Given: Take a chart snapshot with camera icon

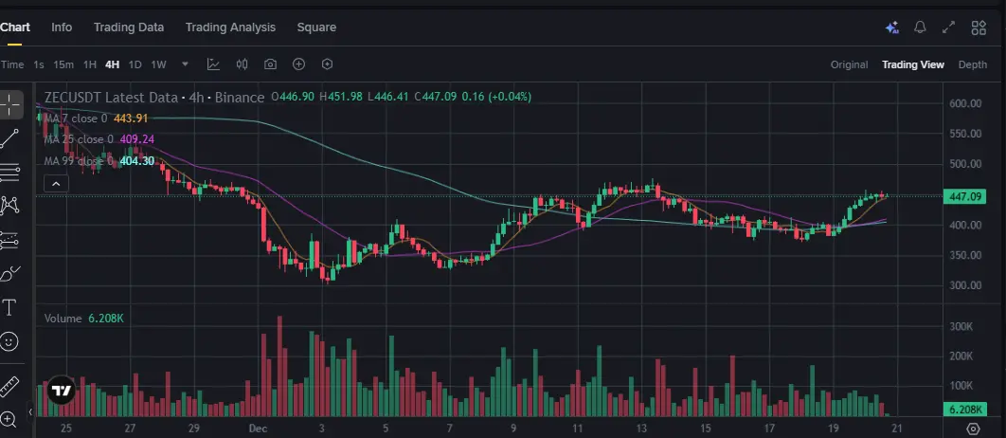Looking at the screenshot, I should [x=270, y=64].
